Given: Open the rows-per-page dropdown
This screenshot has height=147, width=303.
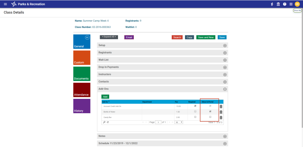Looking at the screenshot, I should pos(179,122).
